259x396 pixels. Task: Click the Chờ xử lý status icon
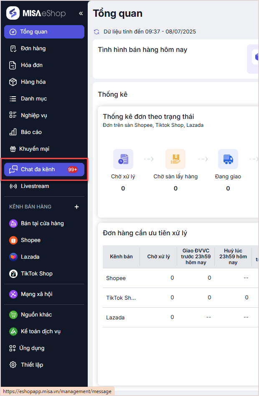pos(123,159)
